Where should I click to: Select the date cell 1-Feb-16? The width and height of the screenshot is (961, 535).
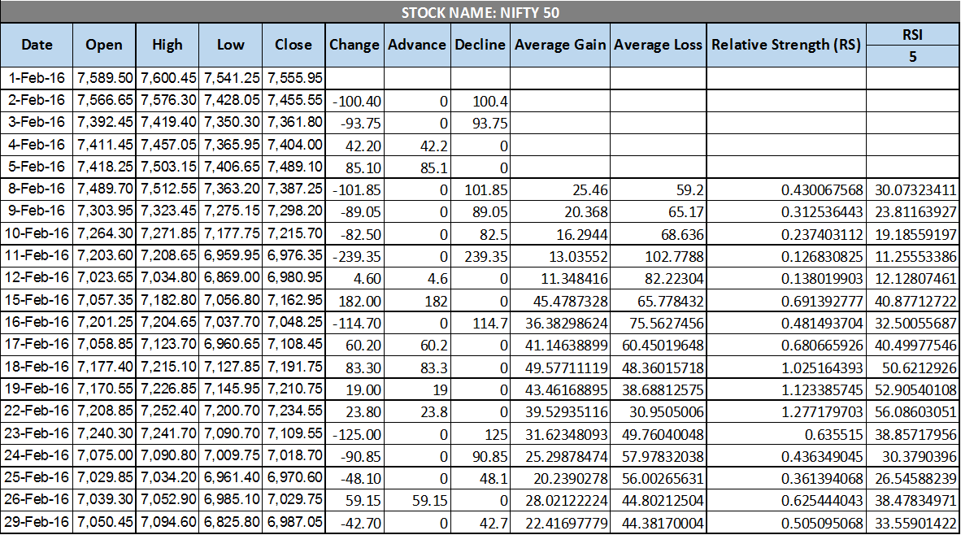[x=37, y=78]
